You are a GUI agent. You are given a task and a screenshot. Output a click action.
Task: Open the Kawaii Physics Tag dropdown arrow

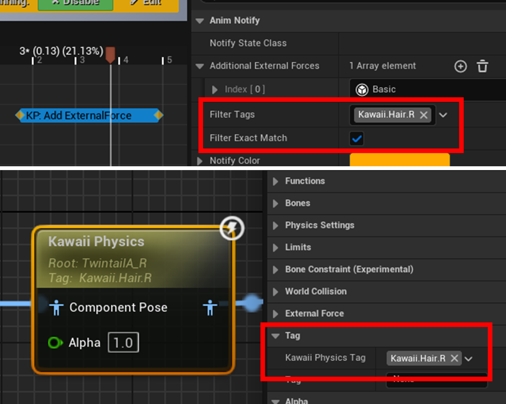(468, 359)
